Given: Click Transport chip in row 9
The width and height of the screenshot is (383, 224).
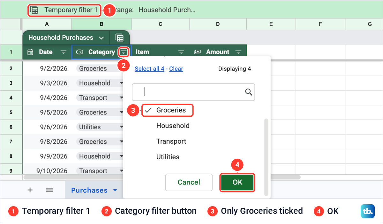Looking at the screenshot, I should click(x=100, y=171).
